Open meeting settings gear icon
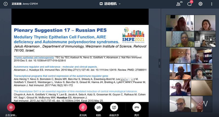The width and height of the screenshot is (219, 117). pyautogui.click(x=200, y=4)
